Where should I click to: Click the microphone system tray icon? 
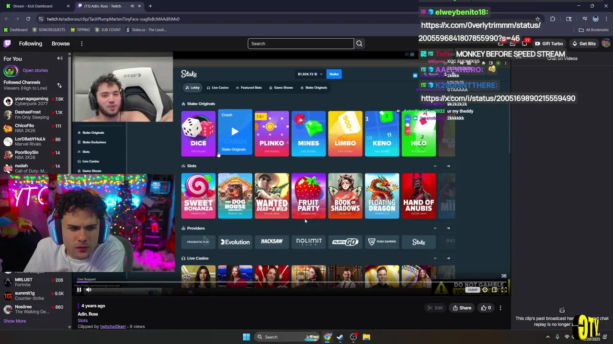point(557,337)
